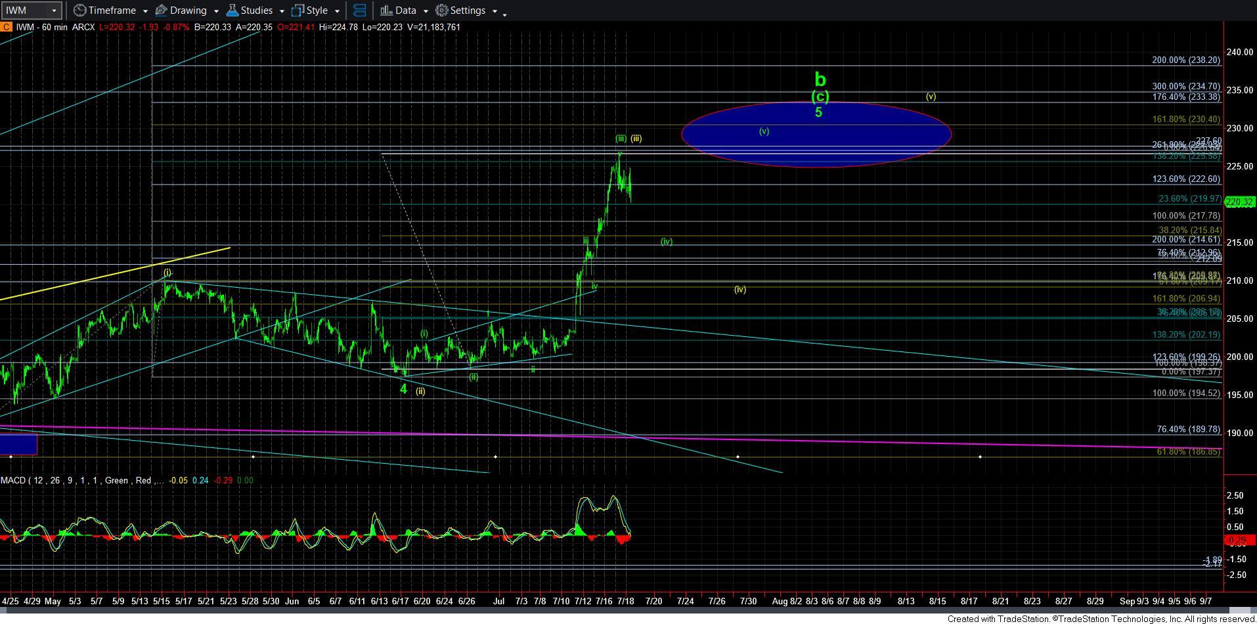The width and height of the screenshot is (1257, 624).
Task: Click the 161.80% (206.94) Fibonacci label
Action: [1186, 298]
